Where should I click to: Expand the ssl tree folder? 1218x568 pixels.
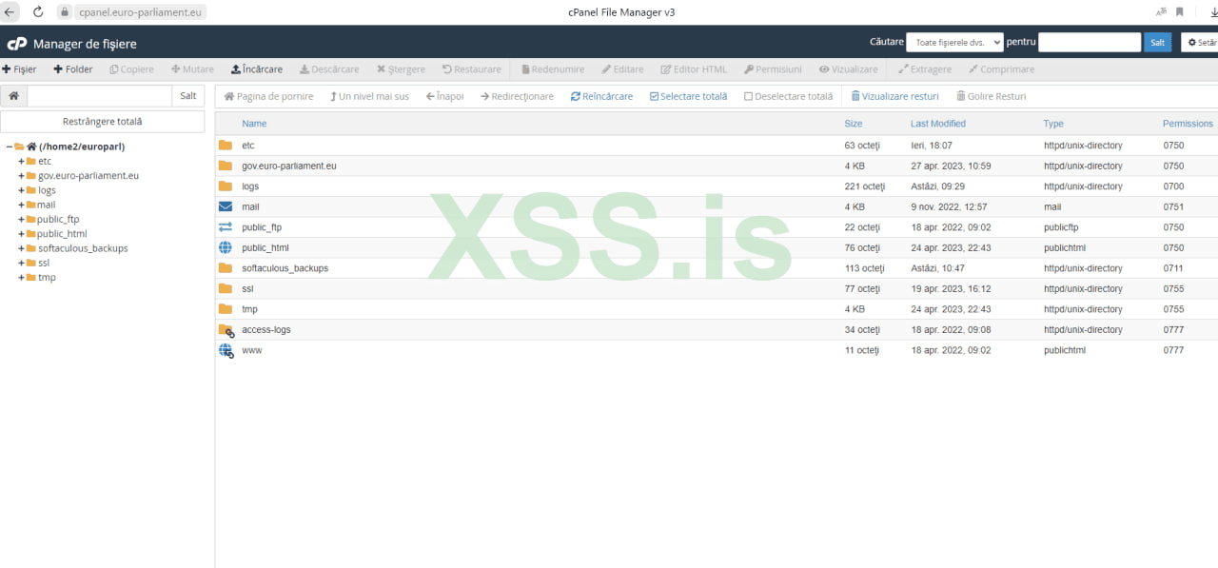tap(21, 263)
